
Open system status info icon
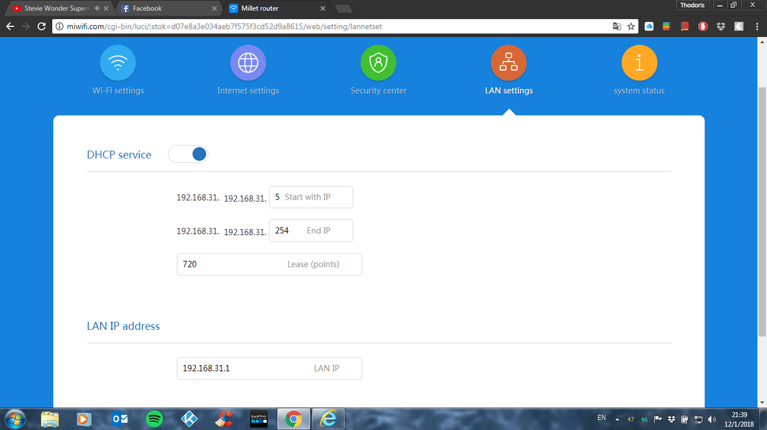click(639, 63)
